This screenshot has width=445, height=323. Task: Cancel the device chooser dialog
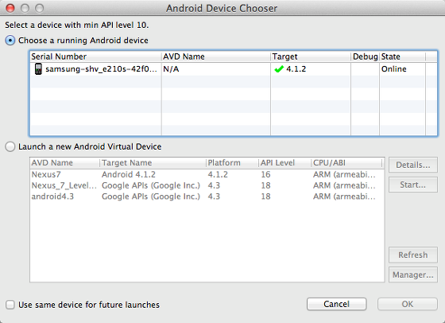(337, 304)
